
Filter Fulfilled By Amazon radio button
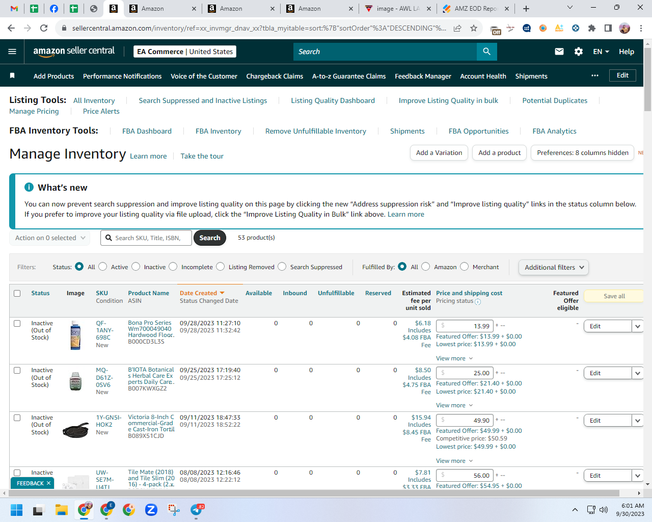[426, 267]
